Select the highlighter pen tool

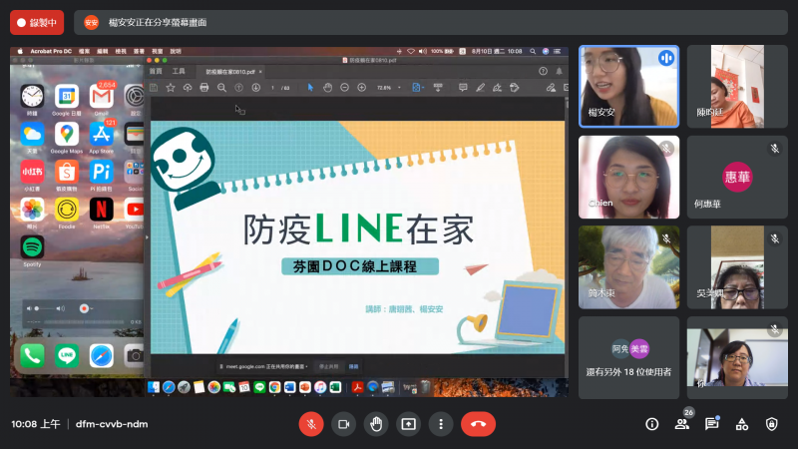pos(480,88)
